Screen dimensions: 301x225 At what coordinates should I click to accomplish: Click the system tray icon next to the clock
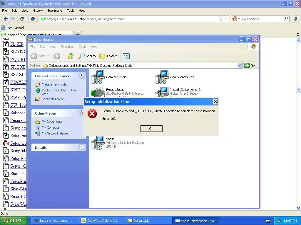click(x=279, y=221)
